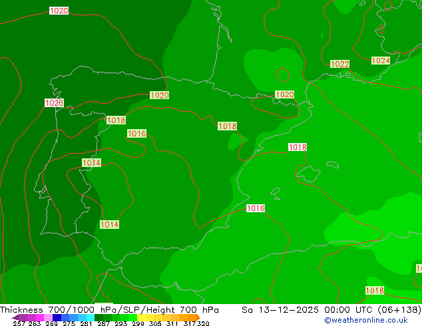Select the 1020 label on the Galician coast
The width and height of the screenshot is (422, 326).
tap(54, 102)
